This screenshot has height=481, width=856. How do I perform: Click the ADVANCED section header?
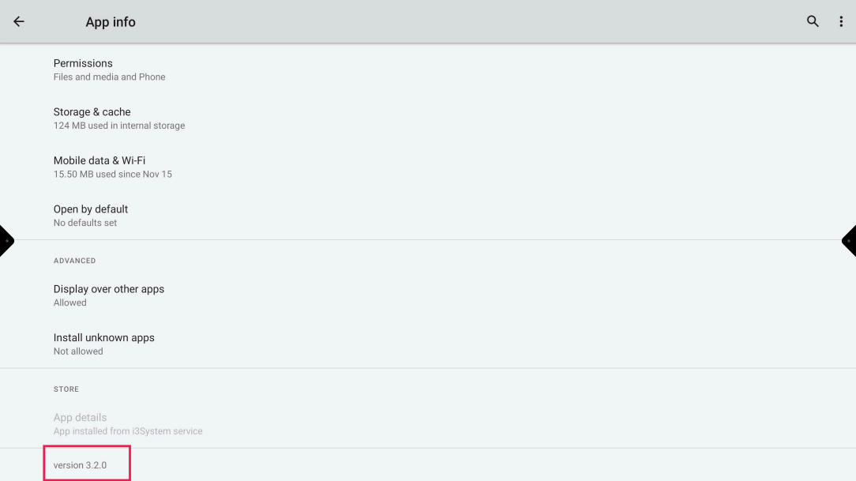click(x=74, y=261)
